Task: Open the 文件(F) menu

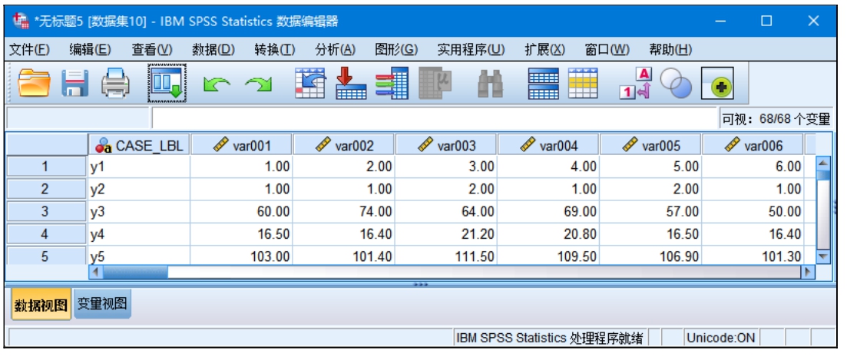Action: tap(29, 50)
